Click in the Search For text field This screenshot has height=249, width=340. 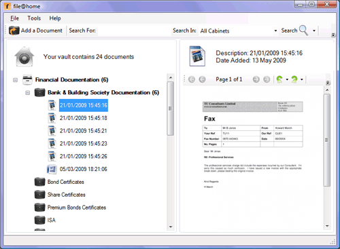[x=134, y=31]
